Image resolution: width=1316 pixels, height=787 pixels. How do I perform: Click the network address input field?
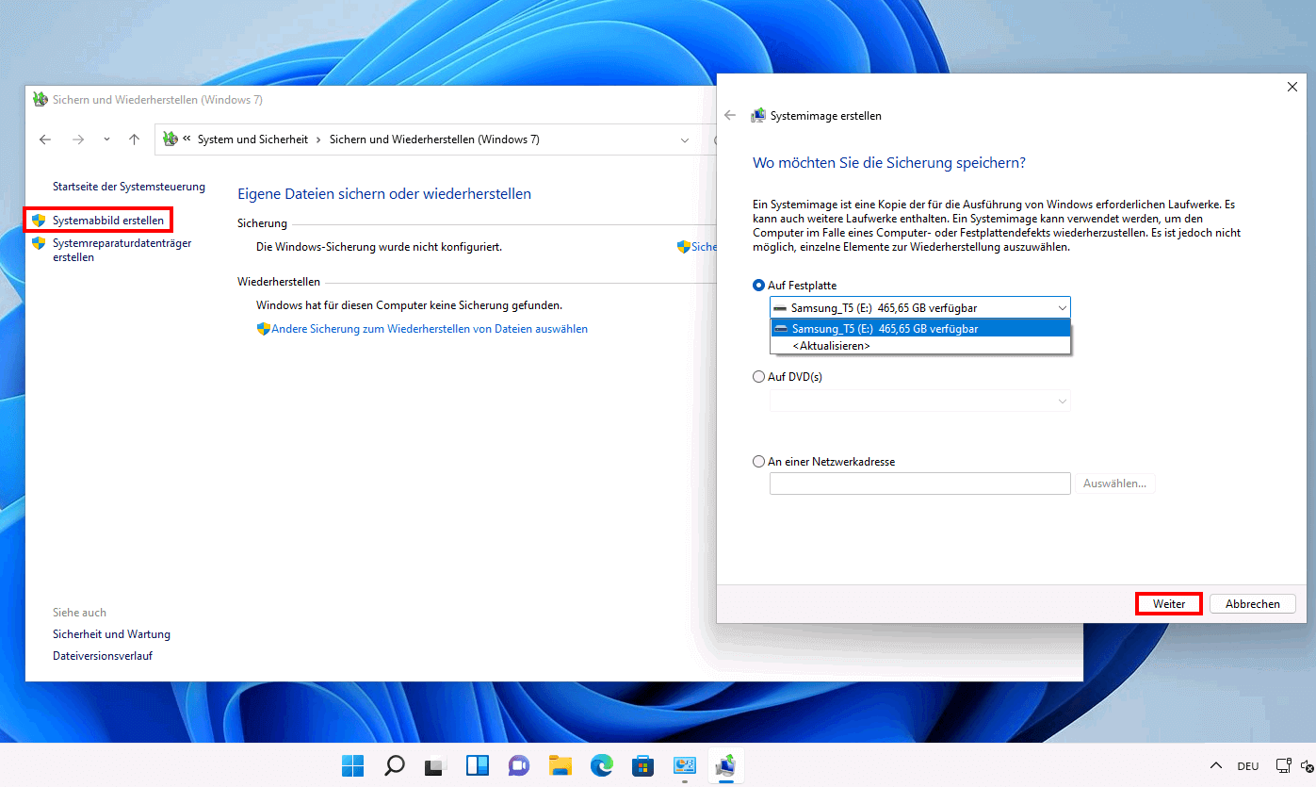click(x=919, y=483)
